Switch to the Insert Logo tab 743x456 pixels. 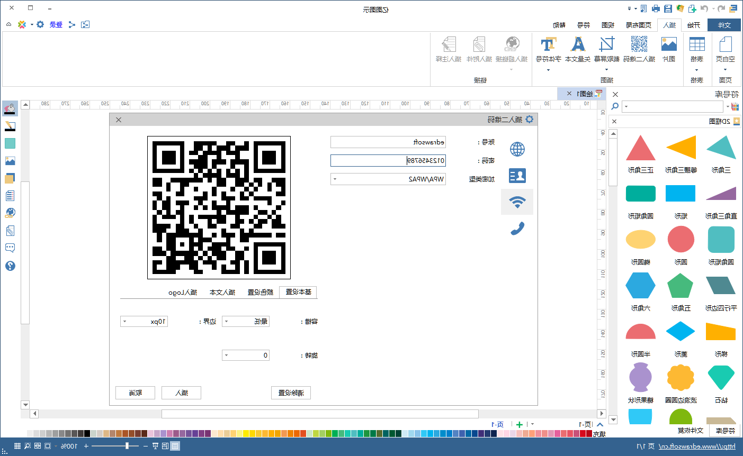tap(183, 292)
